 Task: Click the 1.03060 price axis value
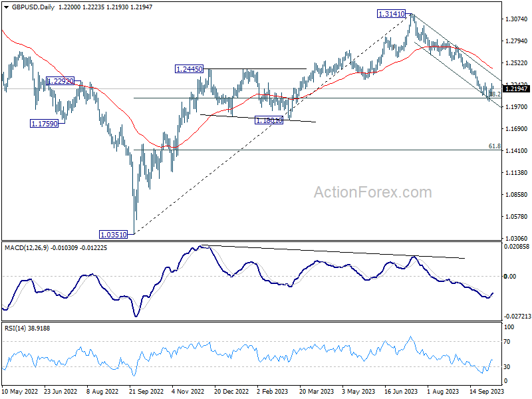(x=517, y=239)
